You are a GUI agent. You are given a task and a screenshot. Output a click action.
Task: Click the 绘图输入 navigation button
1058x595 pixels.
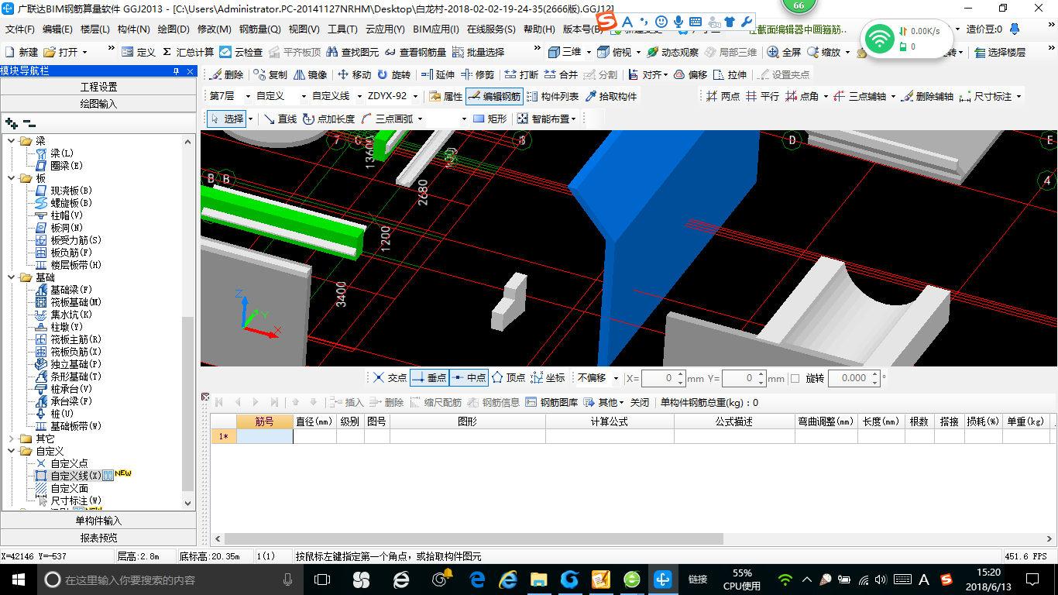pyautogui.click(x=98, y=104)
